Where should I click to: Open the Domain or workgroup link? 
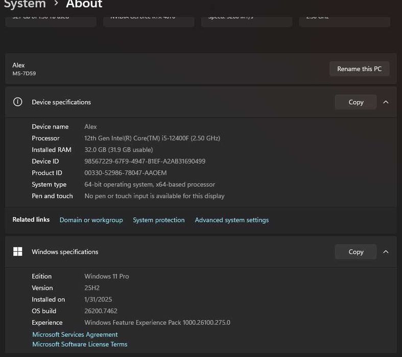(x=91, y=220)
